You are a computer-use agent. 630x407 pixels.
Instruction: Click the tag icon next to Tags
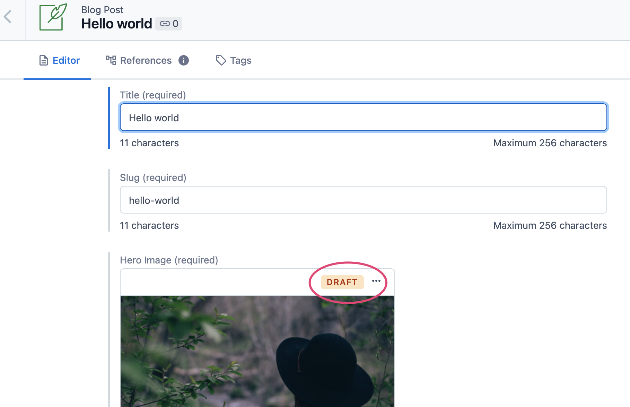(221, 60)
